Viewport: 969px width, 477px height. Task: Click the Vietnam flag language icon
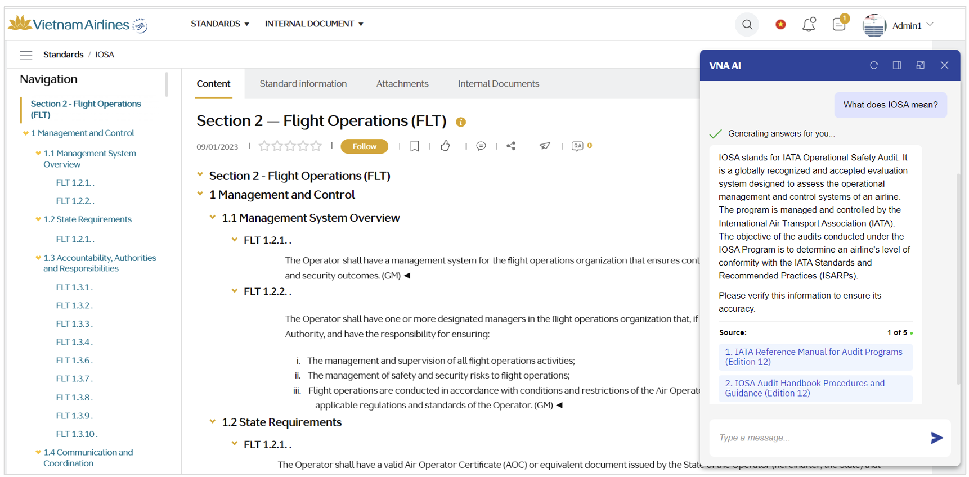(780, 25)
